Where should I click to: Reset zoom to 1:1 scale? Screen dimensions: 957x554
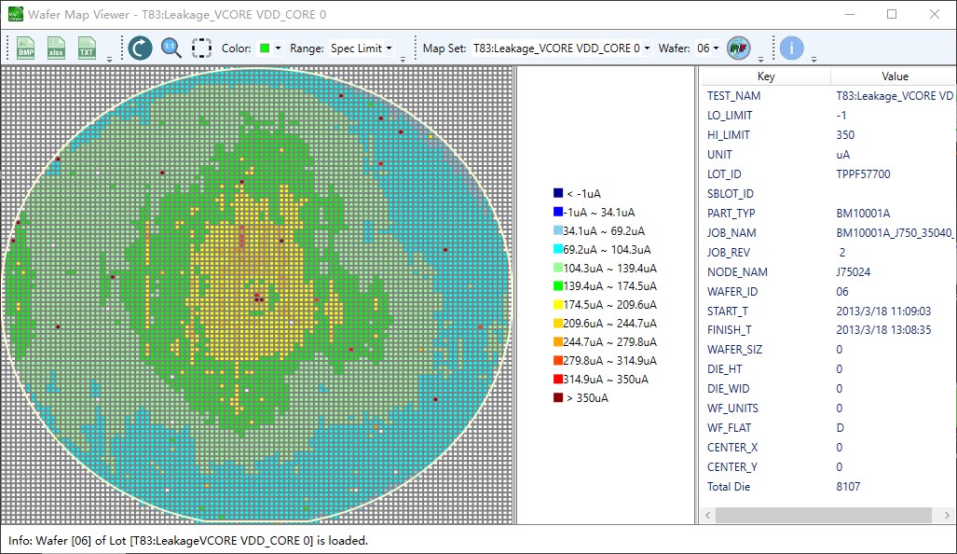pyautogui.click(x=171, y=48)
